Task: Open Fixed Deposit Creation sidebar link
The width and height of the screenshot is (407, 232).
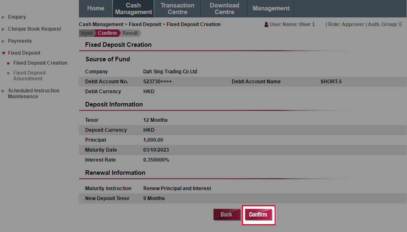Action: click(40, 63)
